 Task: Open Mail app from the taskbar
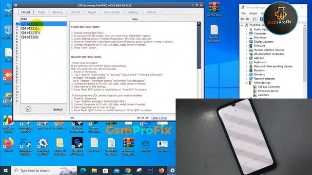click(x=117, y=171)
